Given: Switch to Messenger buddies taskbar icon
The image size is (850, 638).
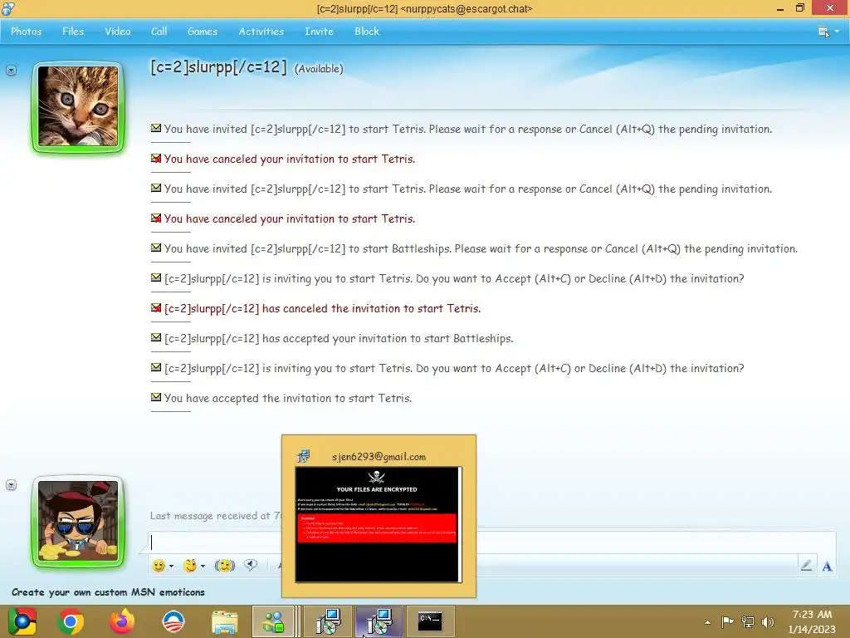Looking at the screenshot, I should coord(273,621).
